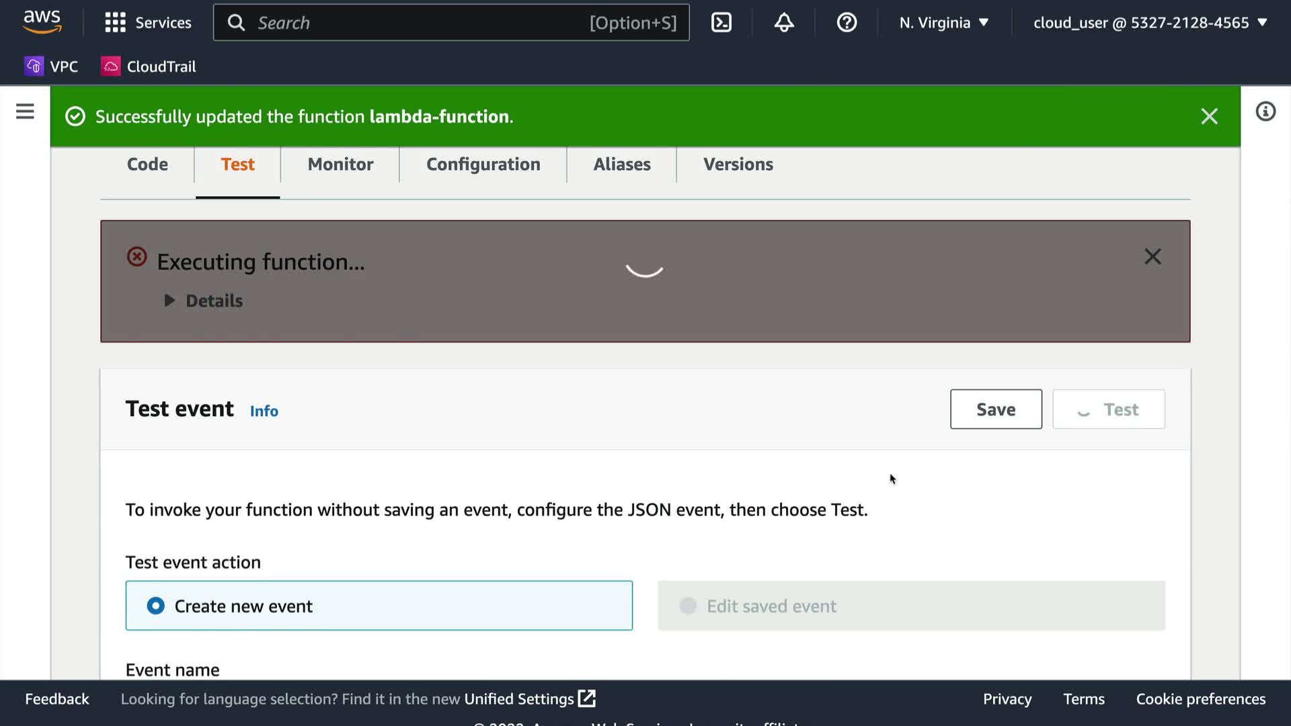Toggle the hamburger side navigation menu
Viewport: 1291px width, 726px height.
pyautogui.click(x=25, y=112)
